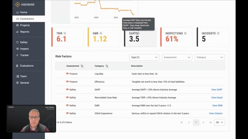The width and height of the screenshot is (248, 139).
Task: Click the DART info icon
Action: pos(138,33)
